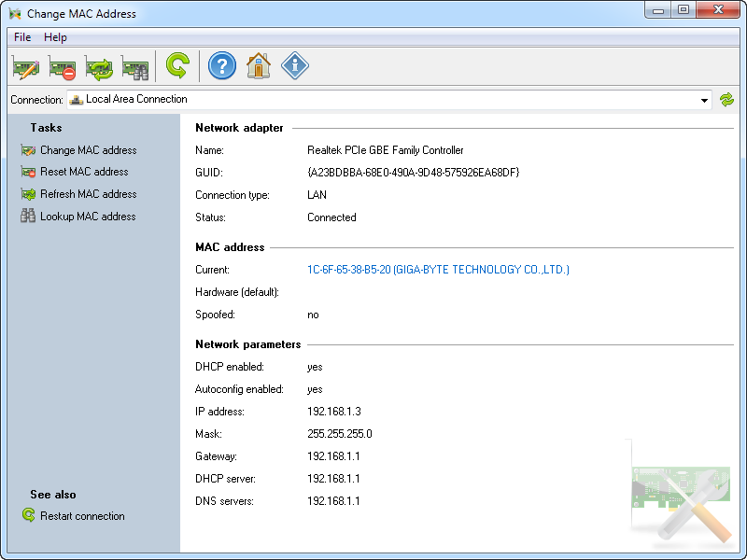Open the Connection dropdown arrow

704,99
